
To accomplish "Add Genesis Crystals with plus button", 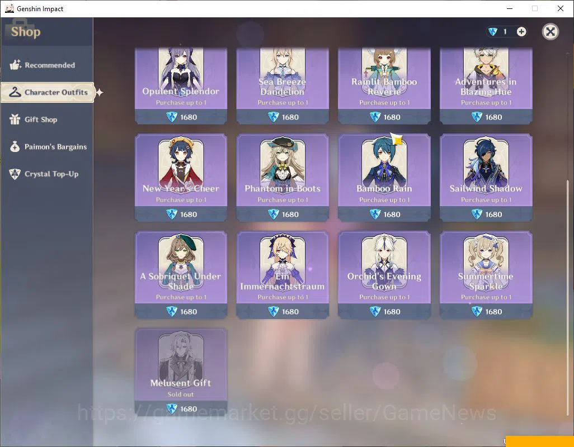I will point(521,32).
